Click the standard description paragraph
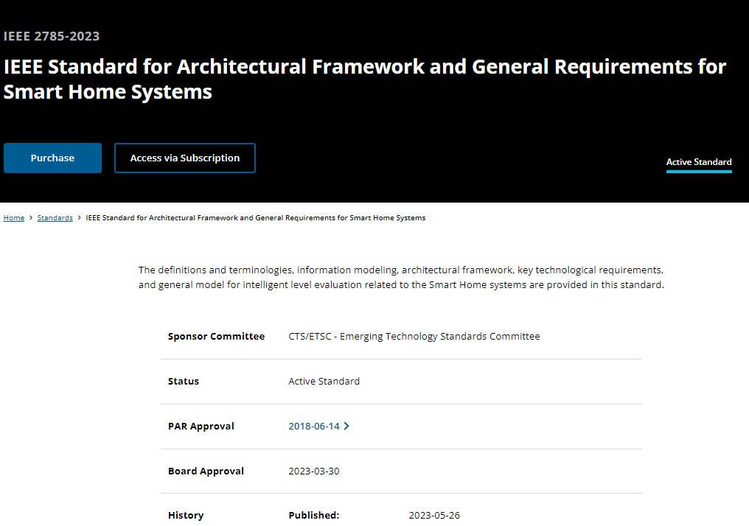The width and height of the screenshot is (749, 526). tap(401, 277)
